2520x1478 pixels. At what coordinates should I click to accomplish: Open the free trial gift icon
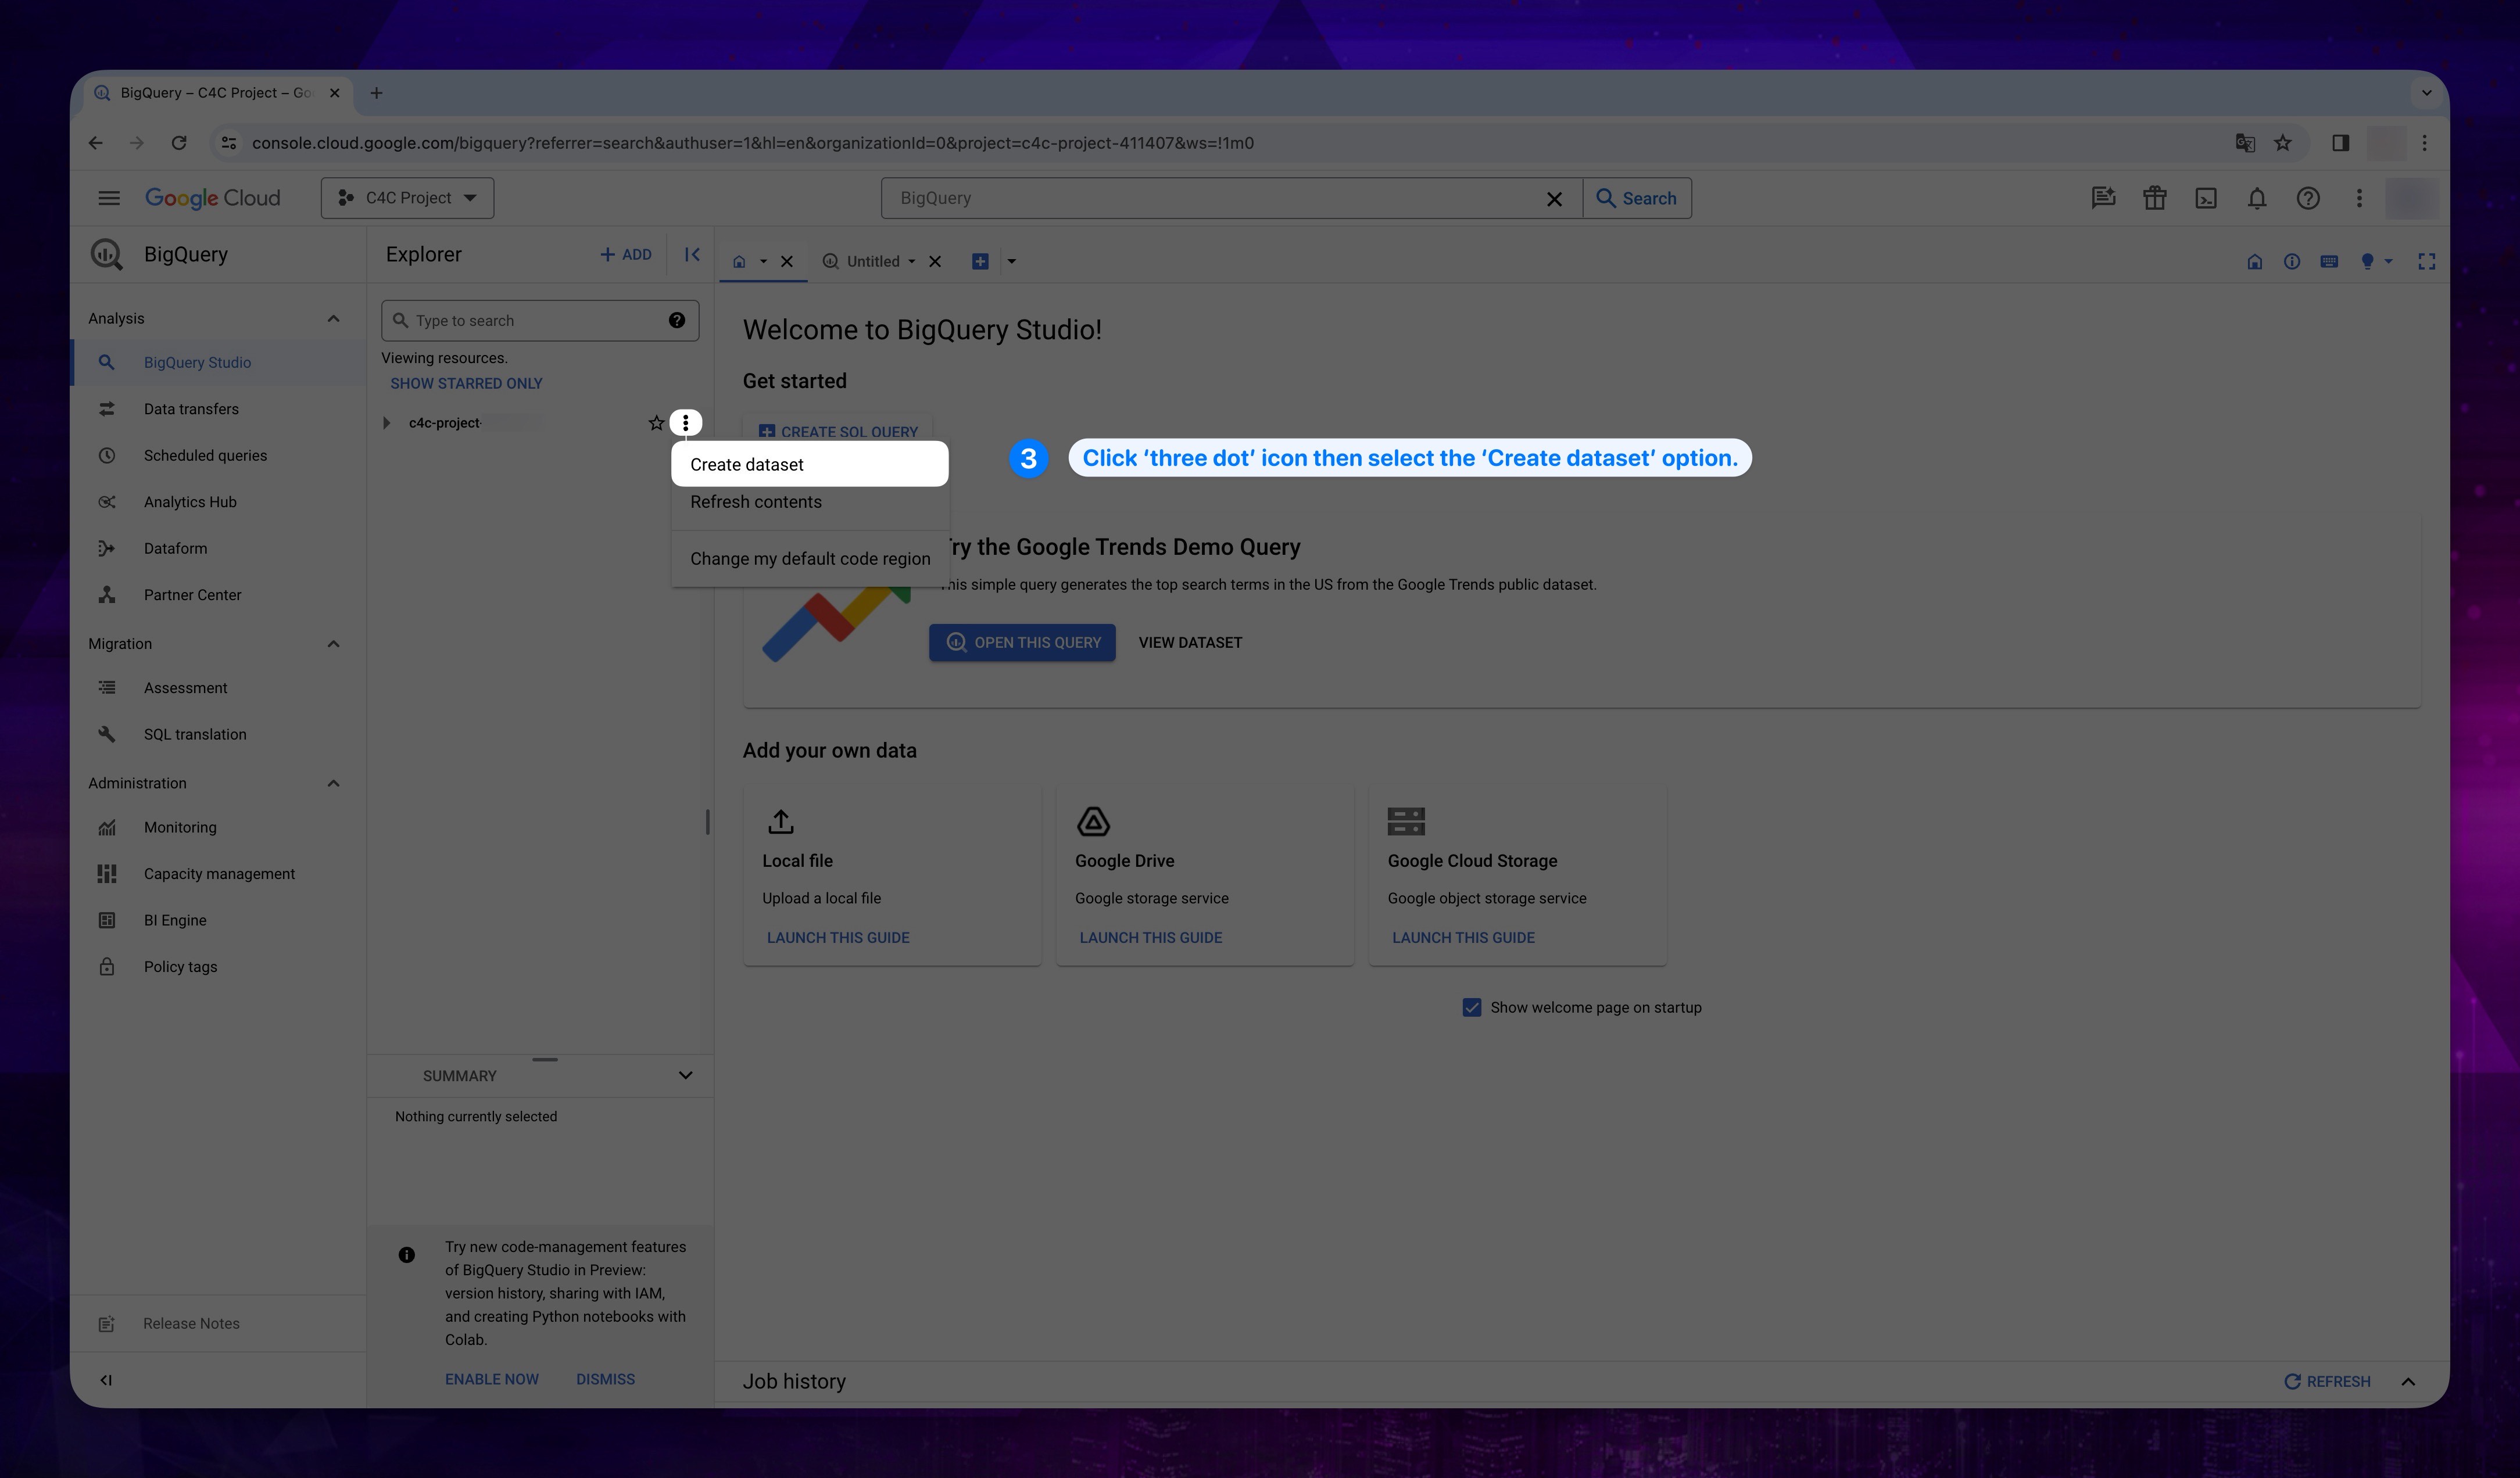click(2154, 198)
